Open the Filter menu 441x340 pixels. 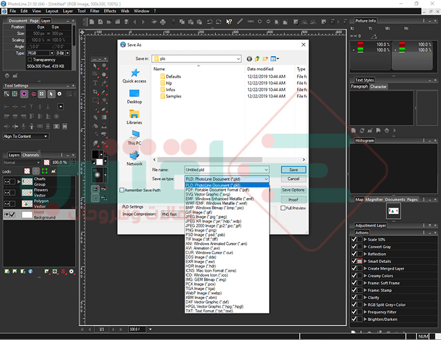[x=94, y=11]
